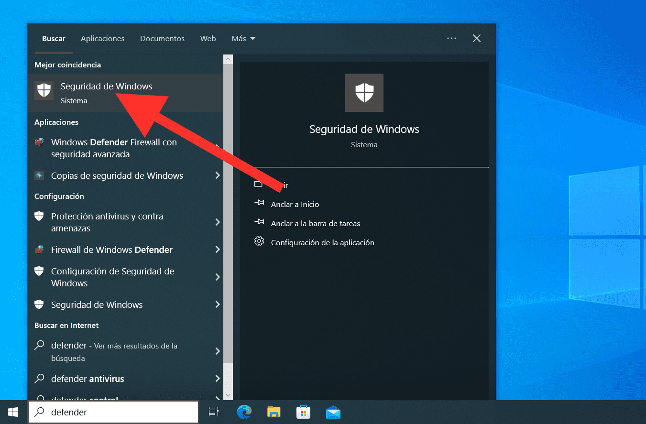The width and height of the screenshot is (646, 424).
Task: Click the shield icon next to Seguridad de Windows under Configuración
Action: pos(40,304)
